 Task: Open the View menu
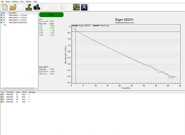pyautogui.click(x=22, y=1)
